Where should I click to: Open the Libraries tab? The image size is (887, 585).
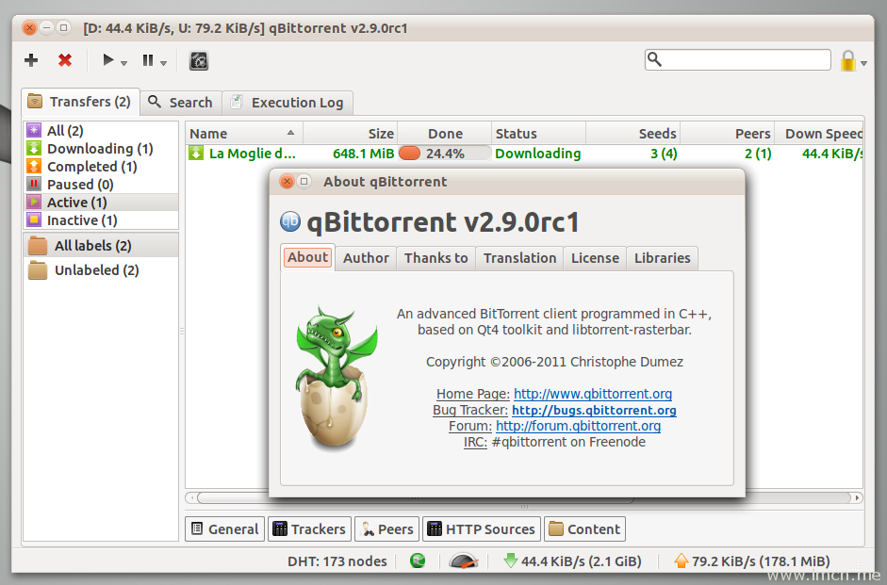click(x=663, y=258)
